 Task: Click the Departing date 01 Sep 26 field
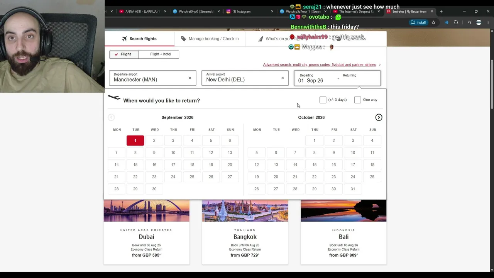point(316,78)
